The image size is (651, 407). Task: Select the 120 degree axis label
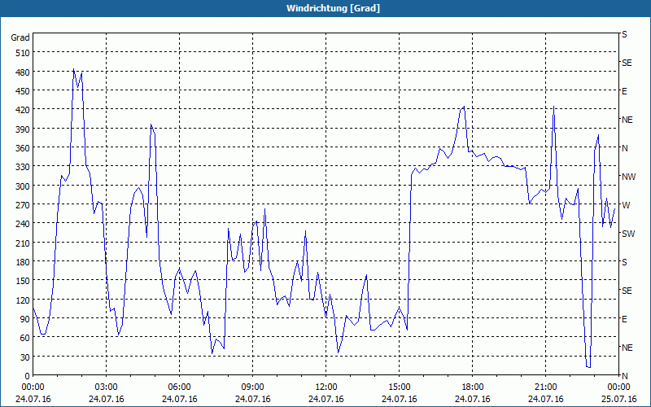tap(23, 300)
